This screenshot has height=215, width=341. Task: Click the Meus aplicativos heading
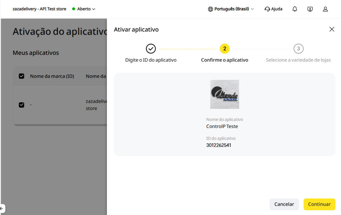tap(36, 53)
